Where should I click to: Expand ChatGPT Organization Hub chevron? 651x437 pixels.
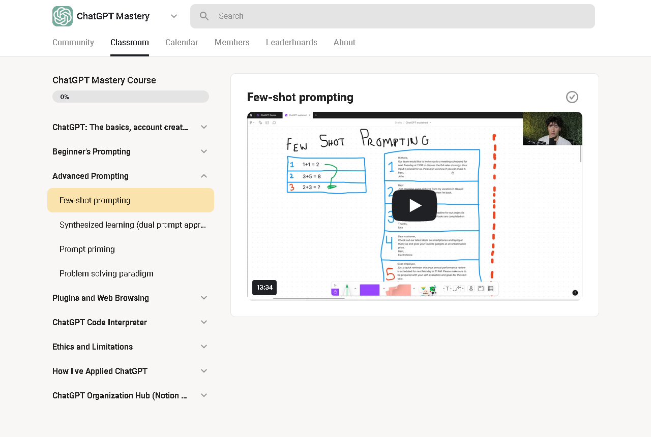204,395
